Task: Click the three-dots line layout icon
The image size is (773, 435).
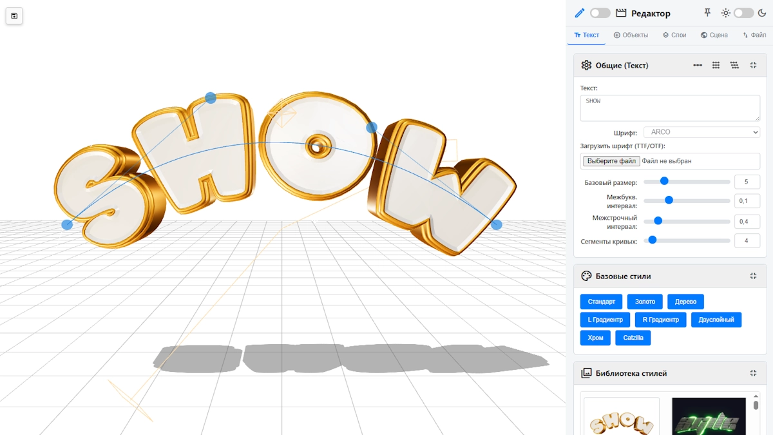Action: pyautogui.click(x=698, y=65)
